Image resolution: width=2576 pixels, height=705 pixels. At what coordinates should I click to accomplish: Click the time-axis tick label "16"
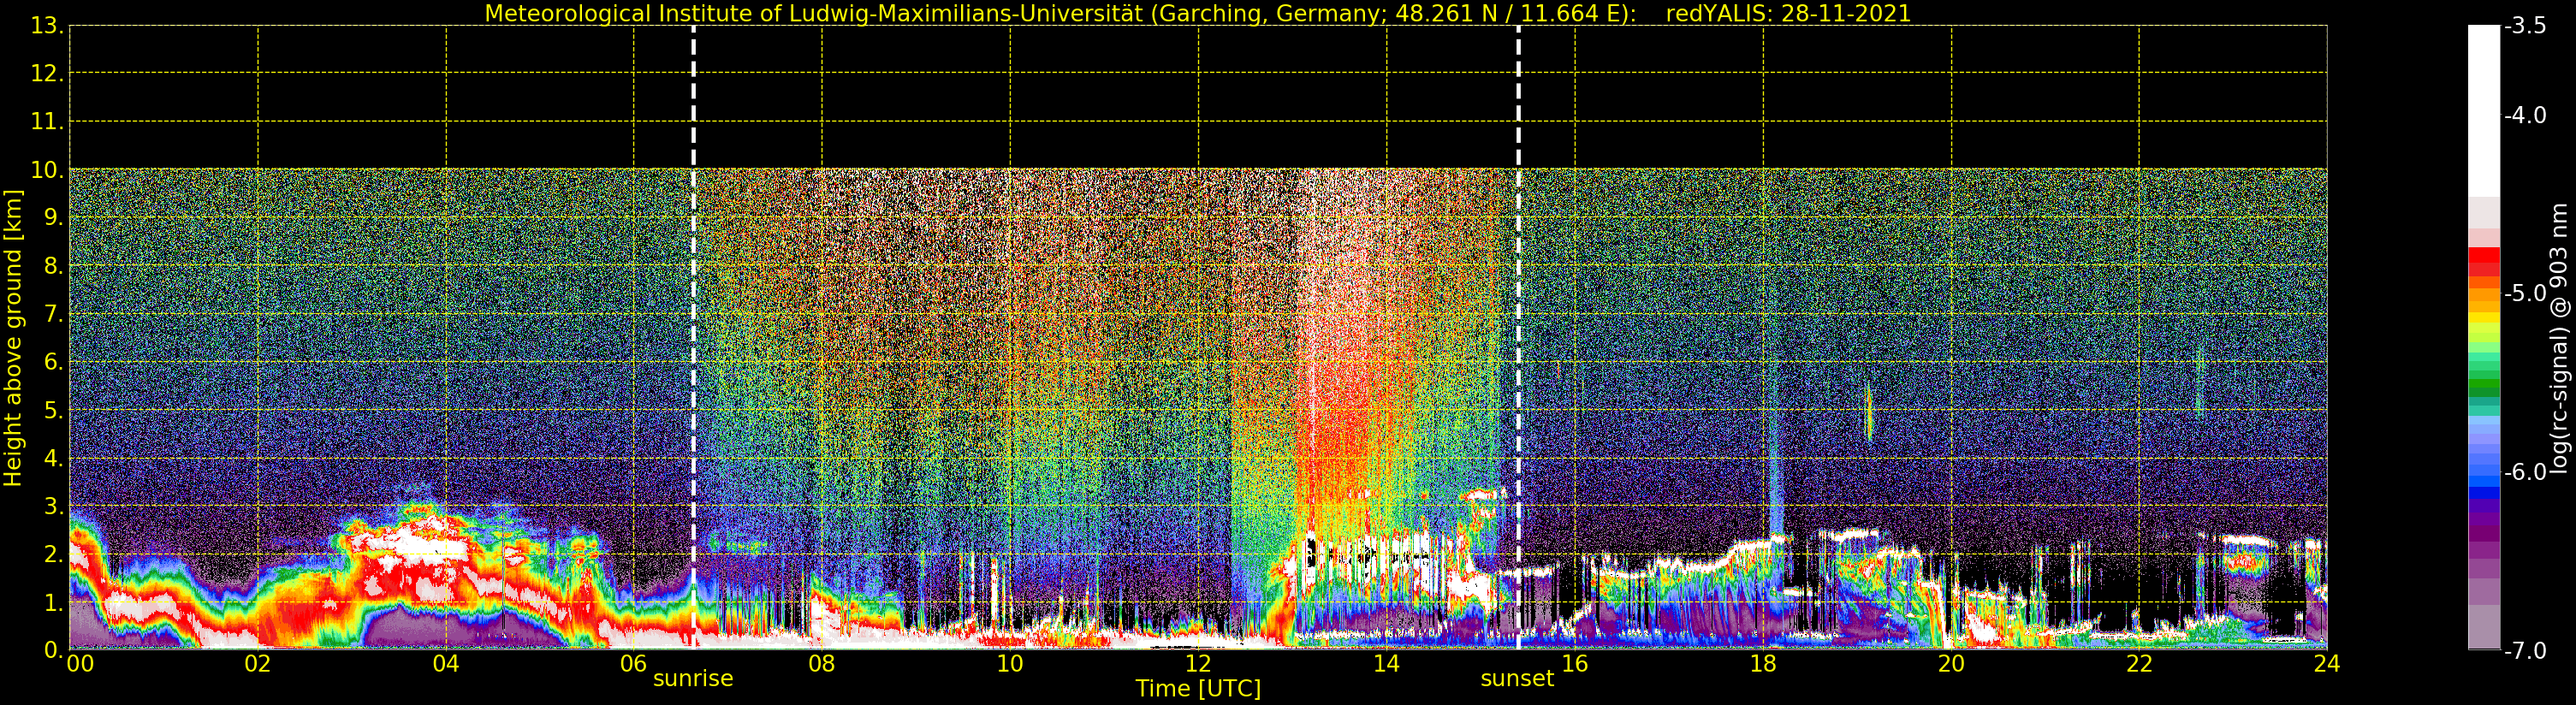(x=1575, y=664)
